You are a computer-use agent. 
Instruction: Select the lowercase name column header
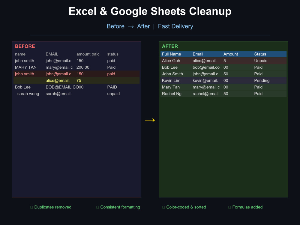tap(20, 54)
